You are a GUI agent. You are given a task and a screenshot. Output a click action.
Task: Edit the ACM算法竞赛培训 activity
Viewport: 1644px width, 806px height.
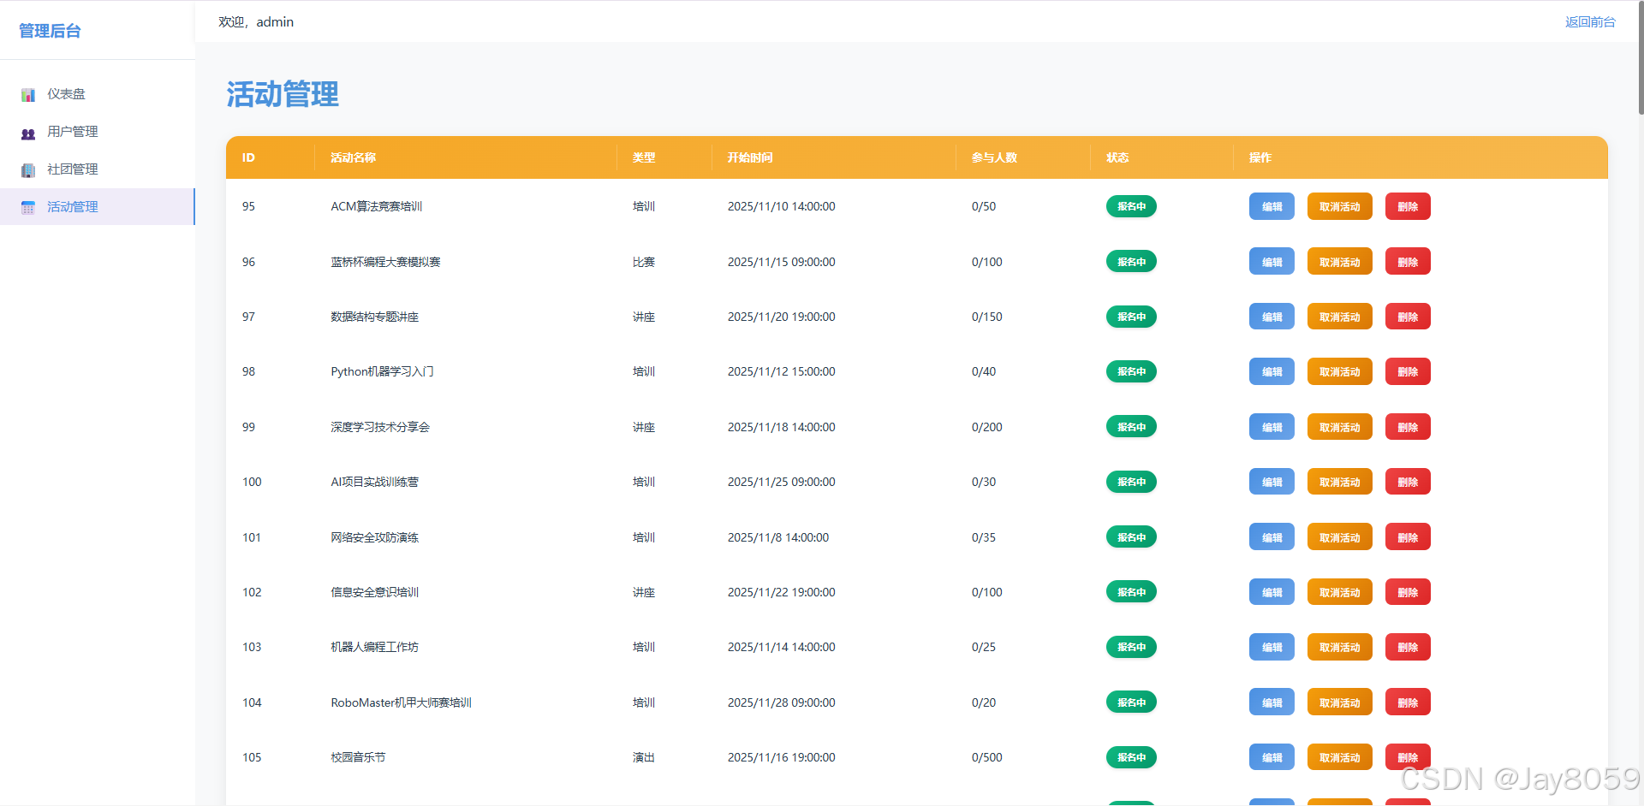1272,206
